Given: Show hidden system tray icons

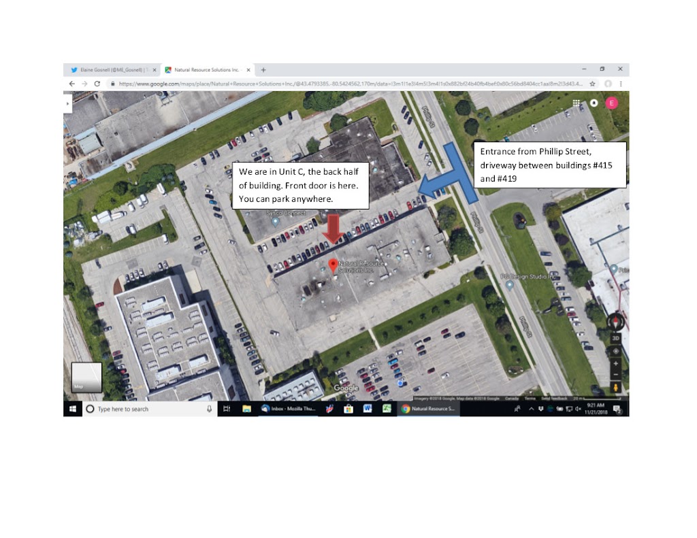Looking at the screenshot, I should pyautogui.click(x=531, y=409).
